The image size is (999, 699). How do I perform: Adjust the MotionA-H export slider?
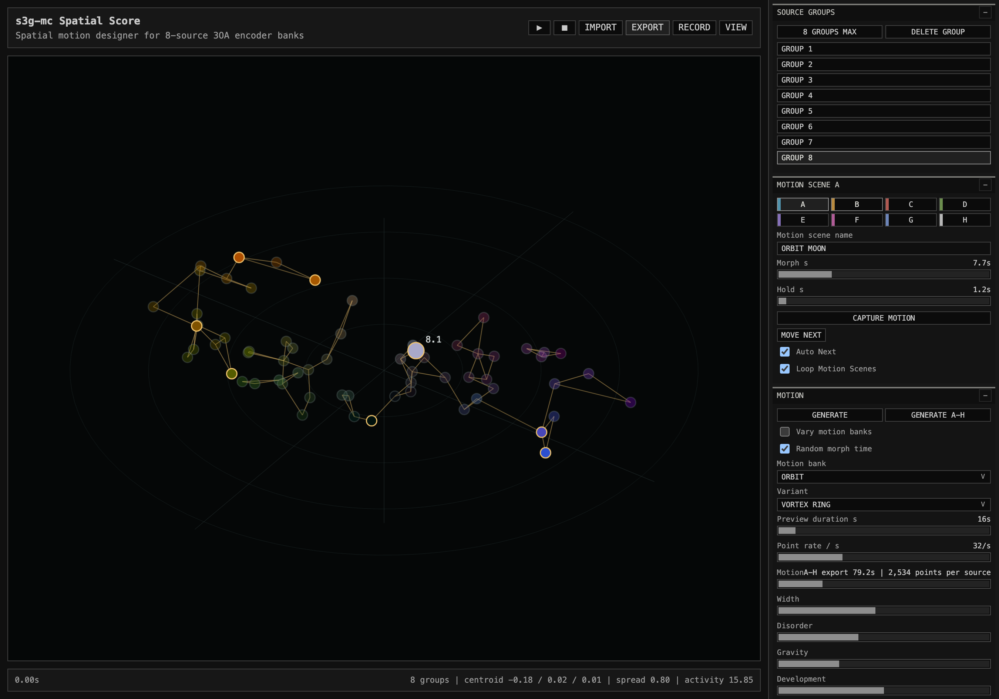pyautogui.click(x=884, y=584)
